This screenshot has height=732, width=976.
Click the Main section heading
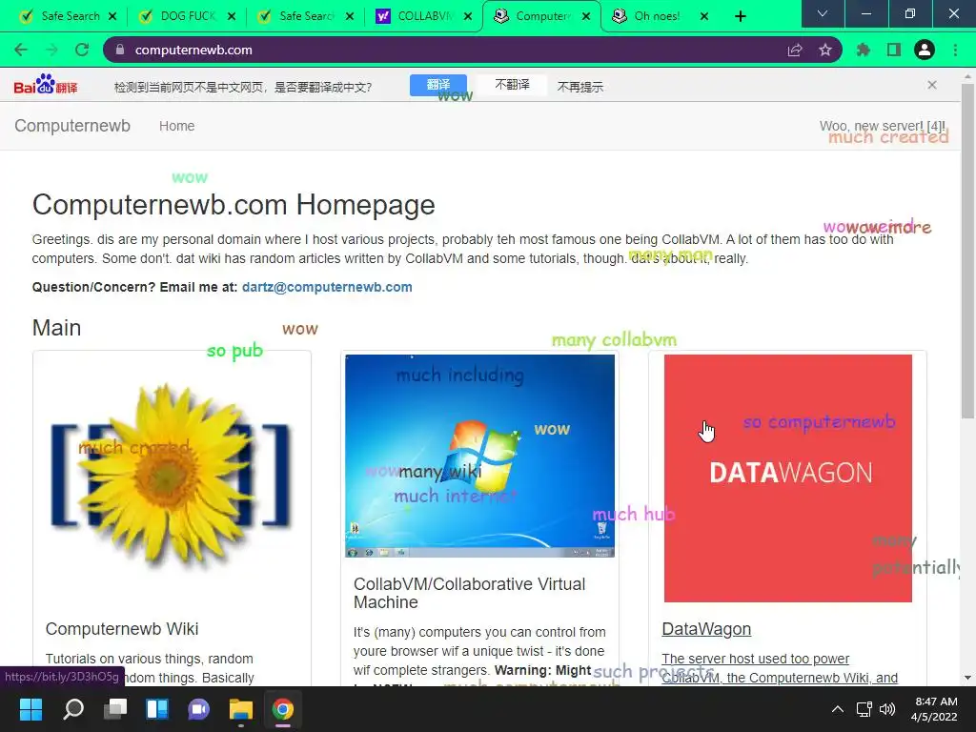(56, 328)
